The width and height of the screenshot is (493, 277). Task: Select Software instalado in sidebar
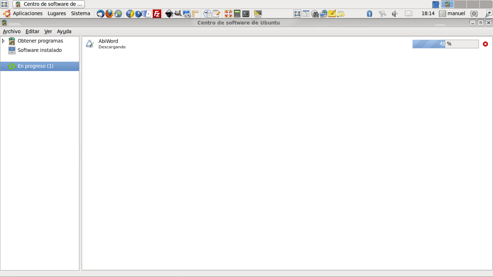click(x=40, y=50)
